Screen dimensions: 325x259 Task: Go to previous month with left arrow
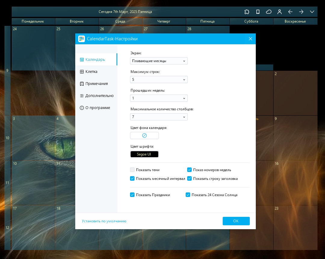[x=290, y=12]
